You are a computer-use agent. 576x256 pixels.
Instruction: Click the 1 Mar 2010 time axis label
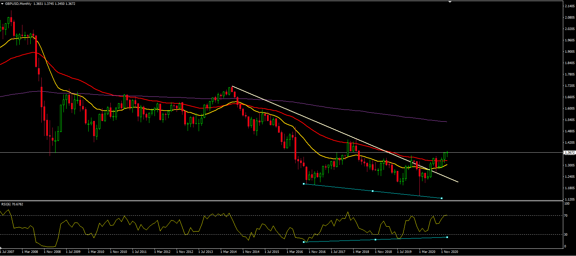coord(96,252)
